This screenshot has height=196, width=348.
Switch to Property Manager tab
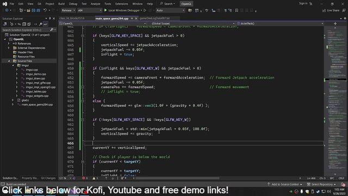30,178
